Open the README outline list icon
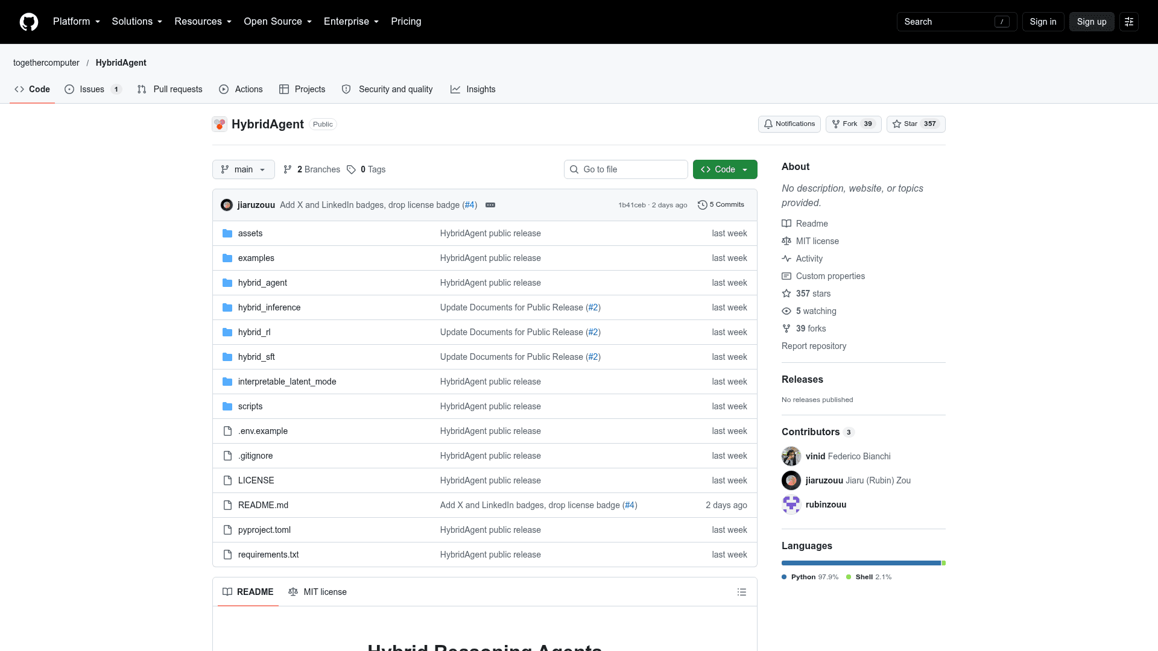1158x651 pixels. pos(742,592)
